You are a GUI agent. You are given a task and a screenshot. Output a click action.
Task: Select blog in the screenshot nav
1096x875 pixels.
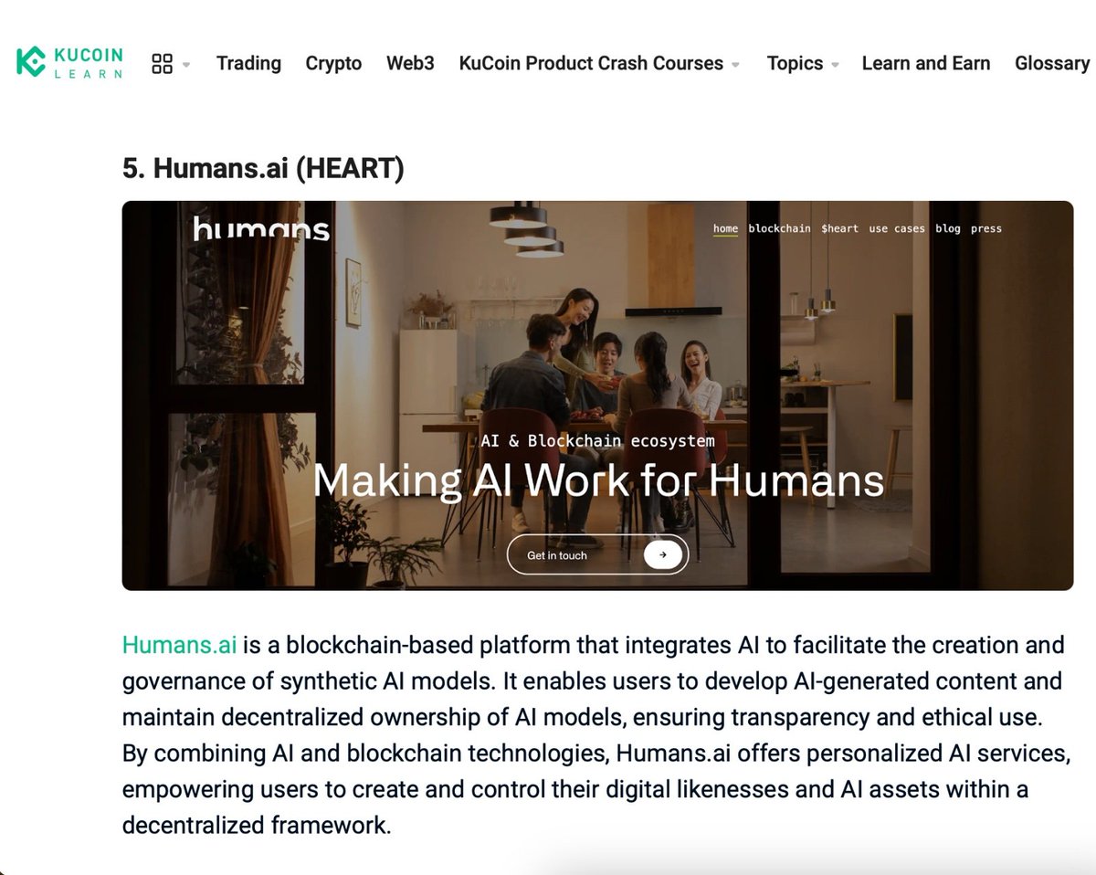[948, 228]
